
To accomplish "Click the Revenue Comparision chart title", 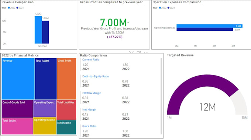I will [x=18, y=2].
